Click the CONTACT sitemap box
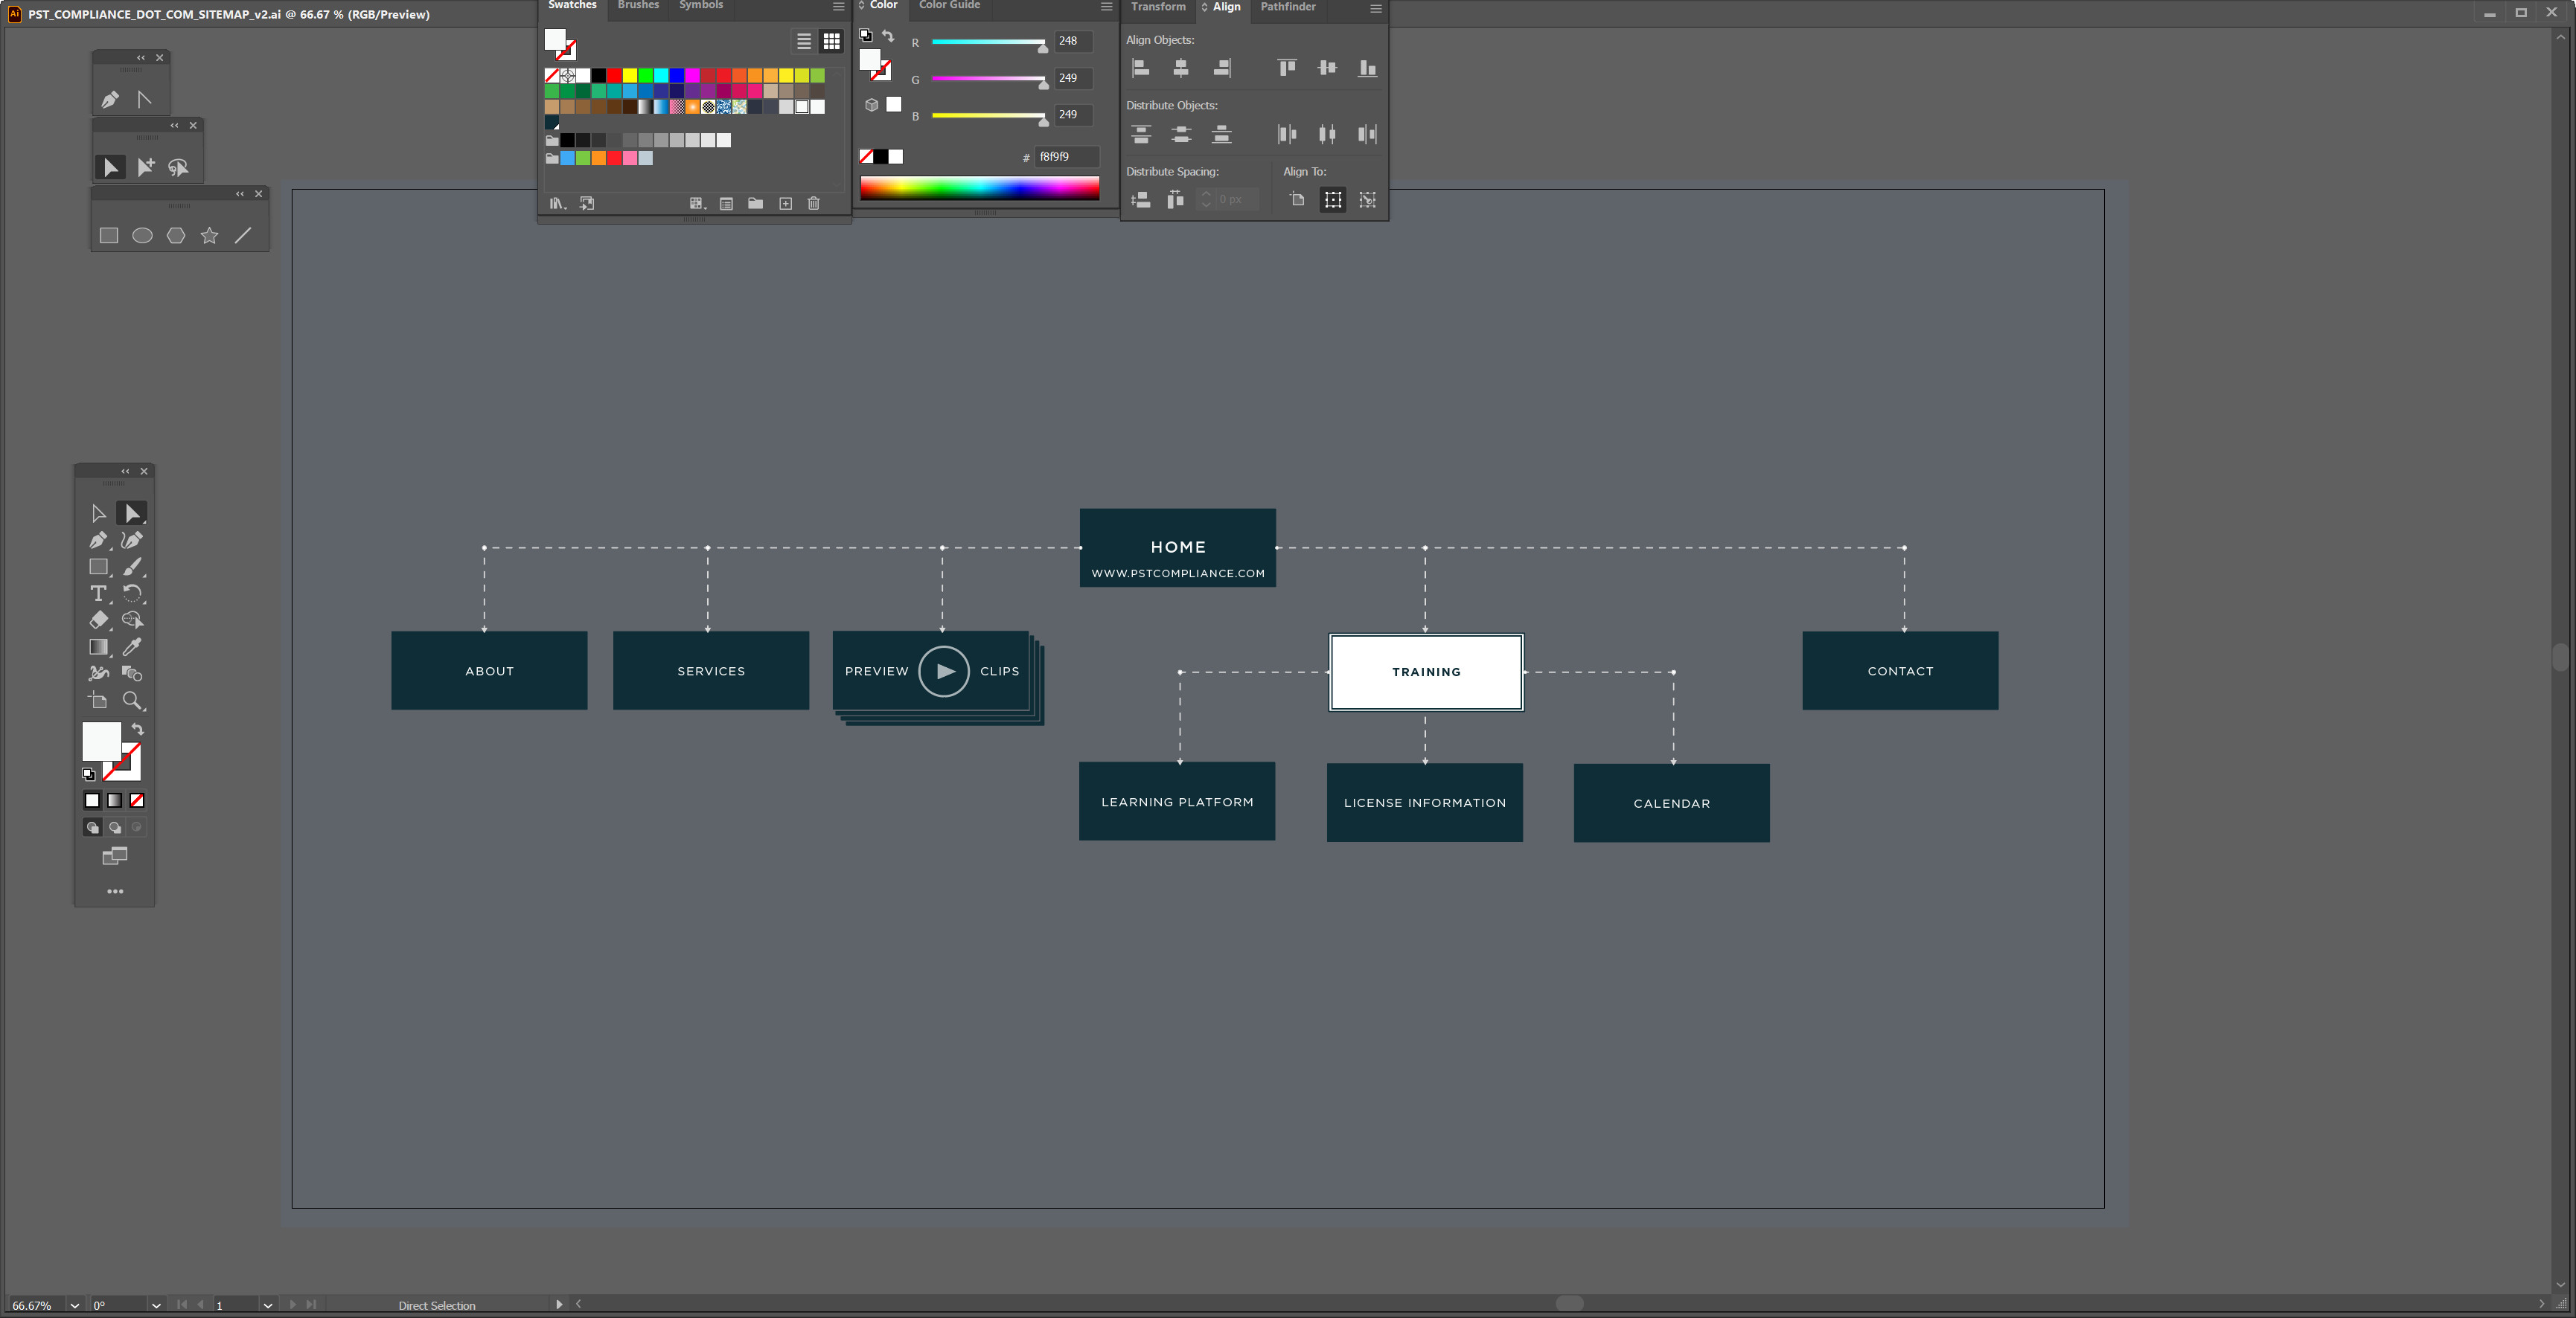2576x1318 pixels. (x=1900, y=670)
